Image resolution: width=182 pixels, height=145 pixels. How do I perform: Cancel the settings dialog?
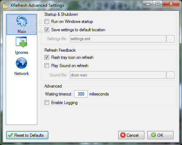click(x=131, y=135)
